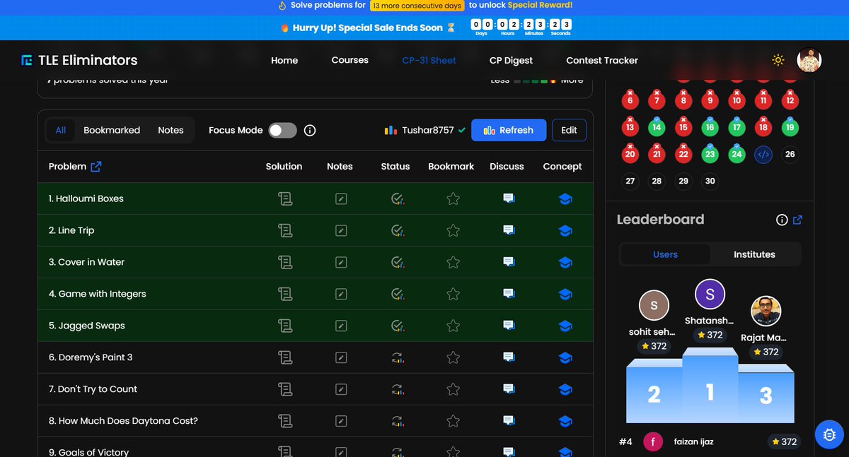Screen dimensions: 849x457
Task: View concept for Cover in Water
Action: click(x=565, y=262)
